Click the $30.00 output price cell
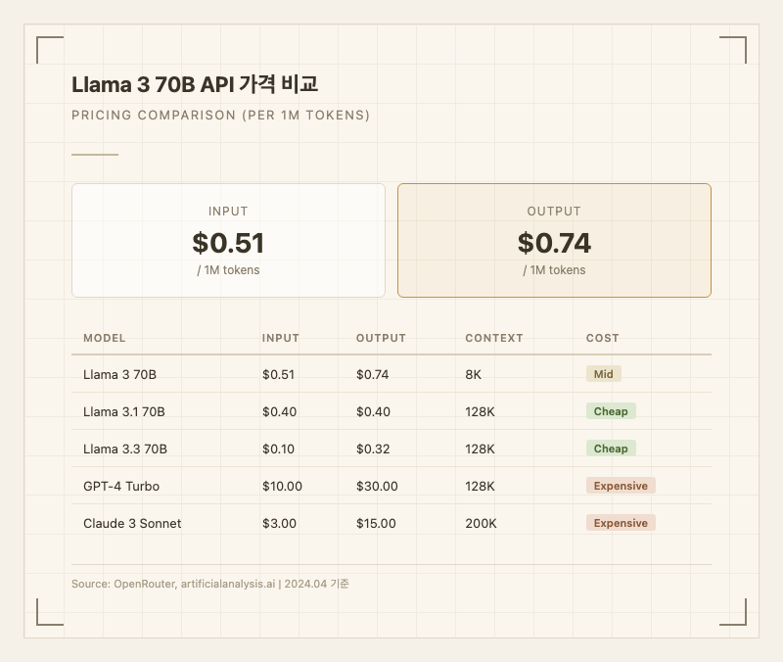783x662 pixels. 377,486
